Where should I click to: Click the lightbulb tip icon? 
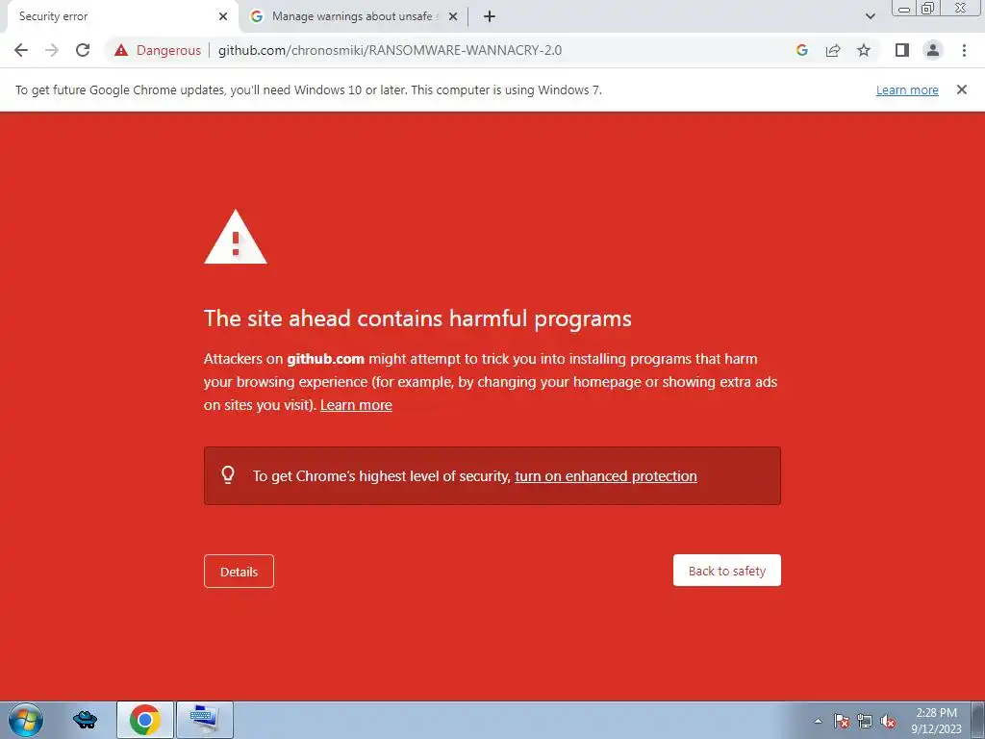(x=228, y=475)
